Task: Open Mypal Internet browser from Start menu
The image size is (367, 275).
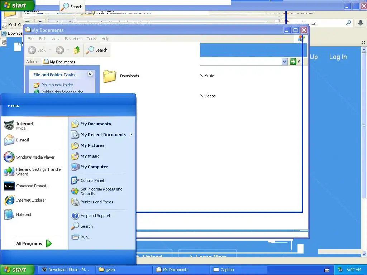Action: click(x=19, y=126)
